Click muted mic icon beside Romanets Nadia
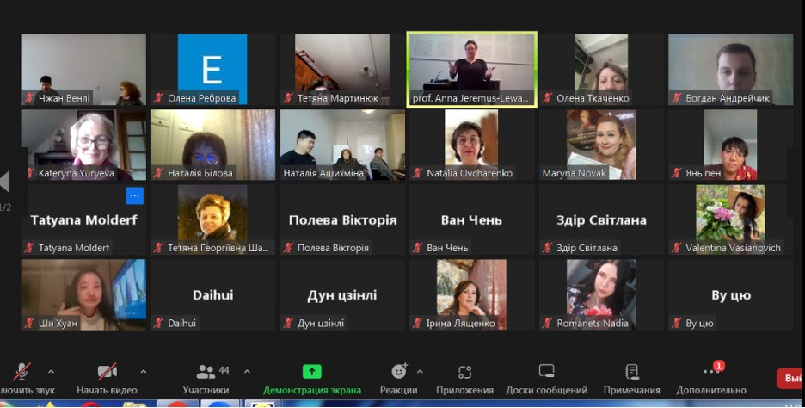 [548, 323]
